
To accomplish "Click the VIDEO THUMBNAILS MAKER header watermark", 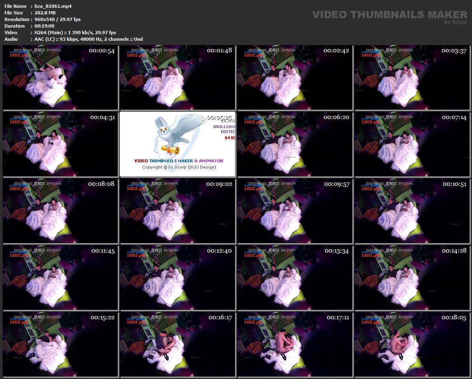I will (x=389, y=15).
